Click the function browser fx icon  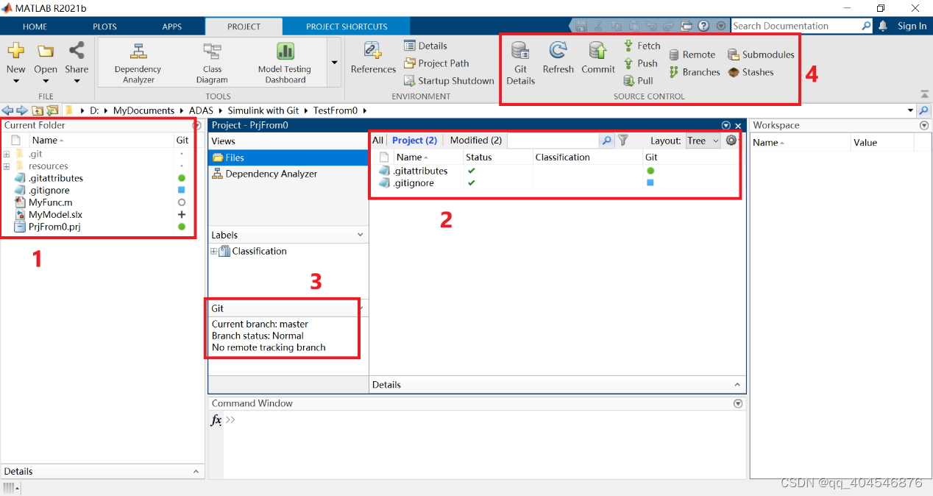[x=216, y=420]
